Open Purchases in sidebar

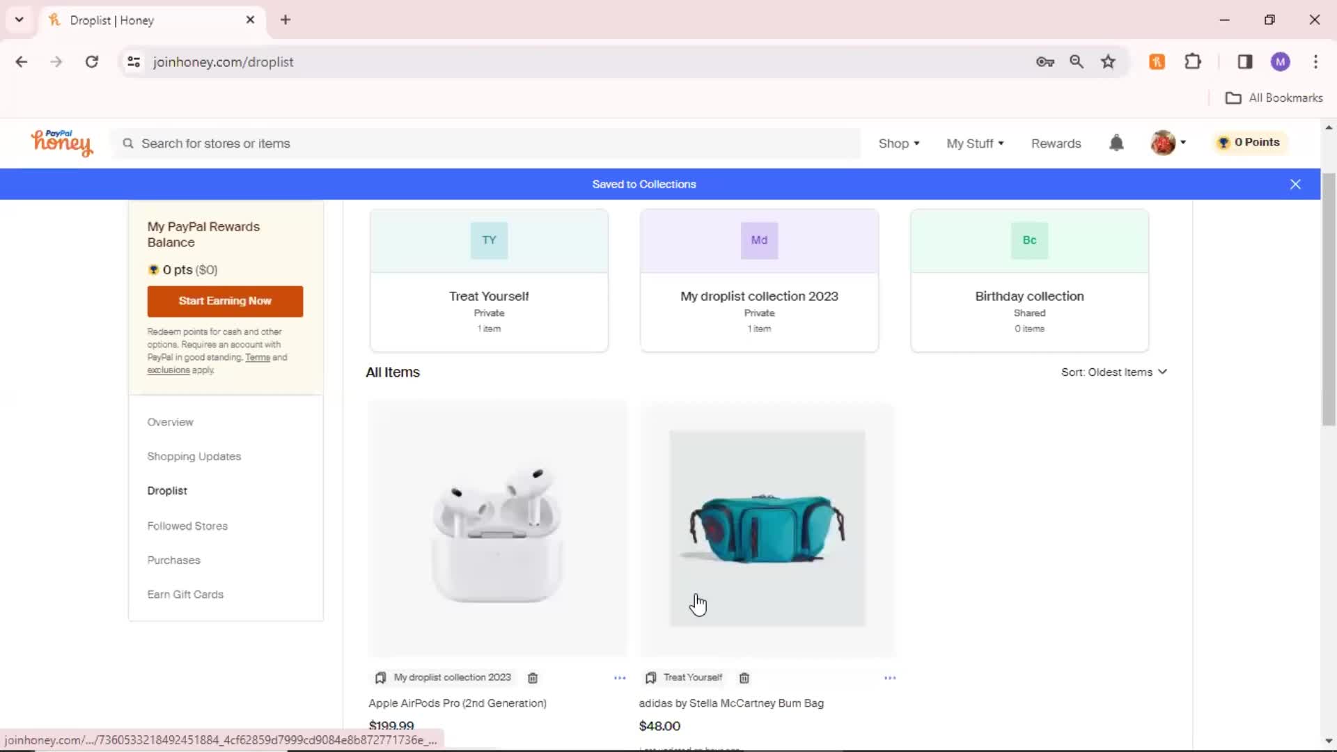173,561
